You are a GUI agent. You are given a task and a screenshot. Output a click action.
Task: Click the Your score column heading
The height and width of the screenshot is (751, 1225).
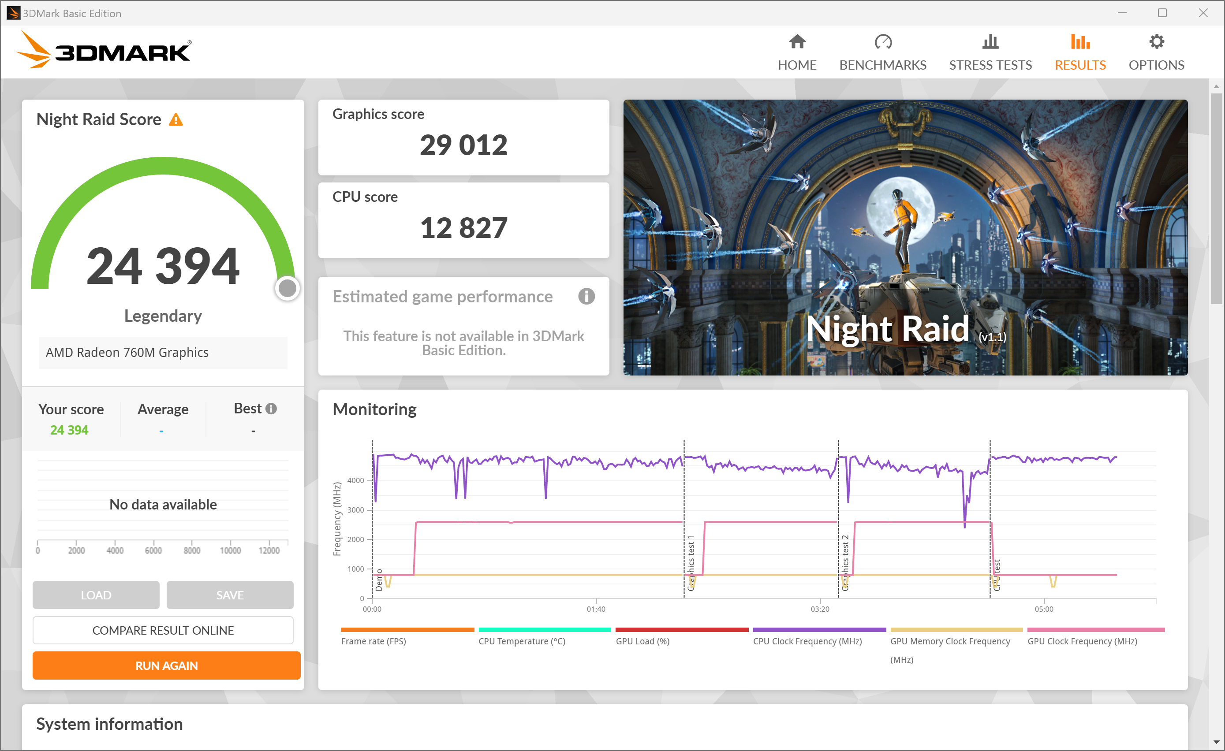pos(71,409)
